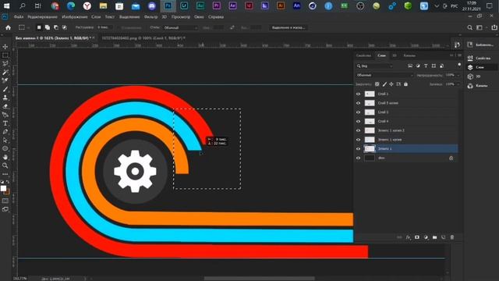Open the extra tools ellipsis menu
This screenshot has width=499, height=281.
5,174
